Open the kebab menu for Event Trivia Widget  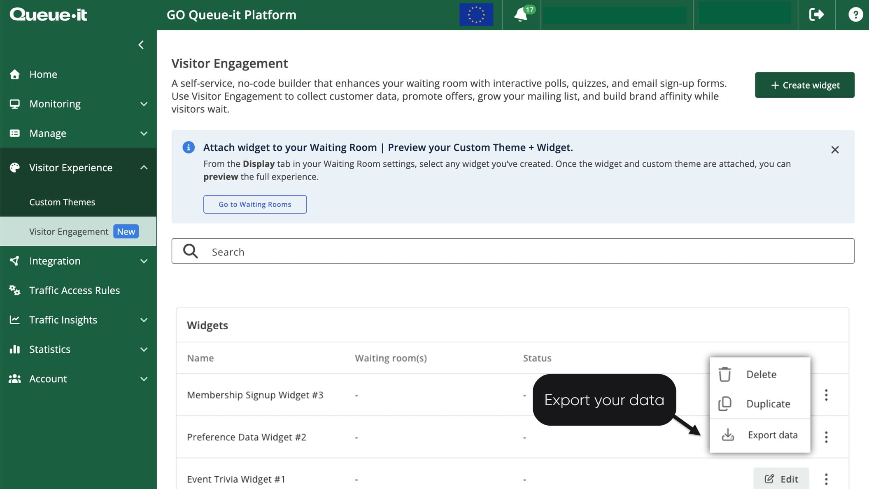tap(826, 479)
